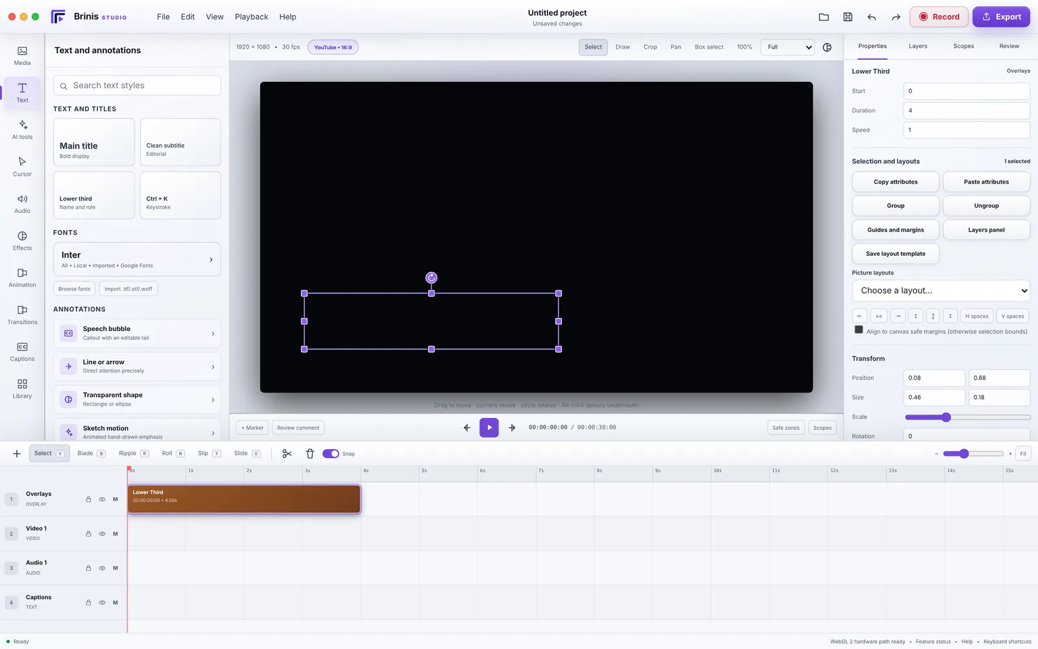Select the Lower Third timeline clip

244,499
